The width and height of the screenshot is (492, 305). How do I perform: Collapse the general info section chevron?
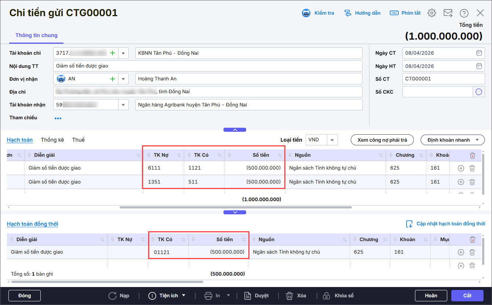[235, 130]
